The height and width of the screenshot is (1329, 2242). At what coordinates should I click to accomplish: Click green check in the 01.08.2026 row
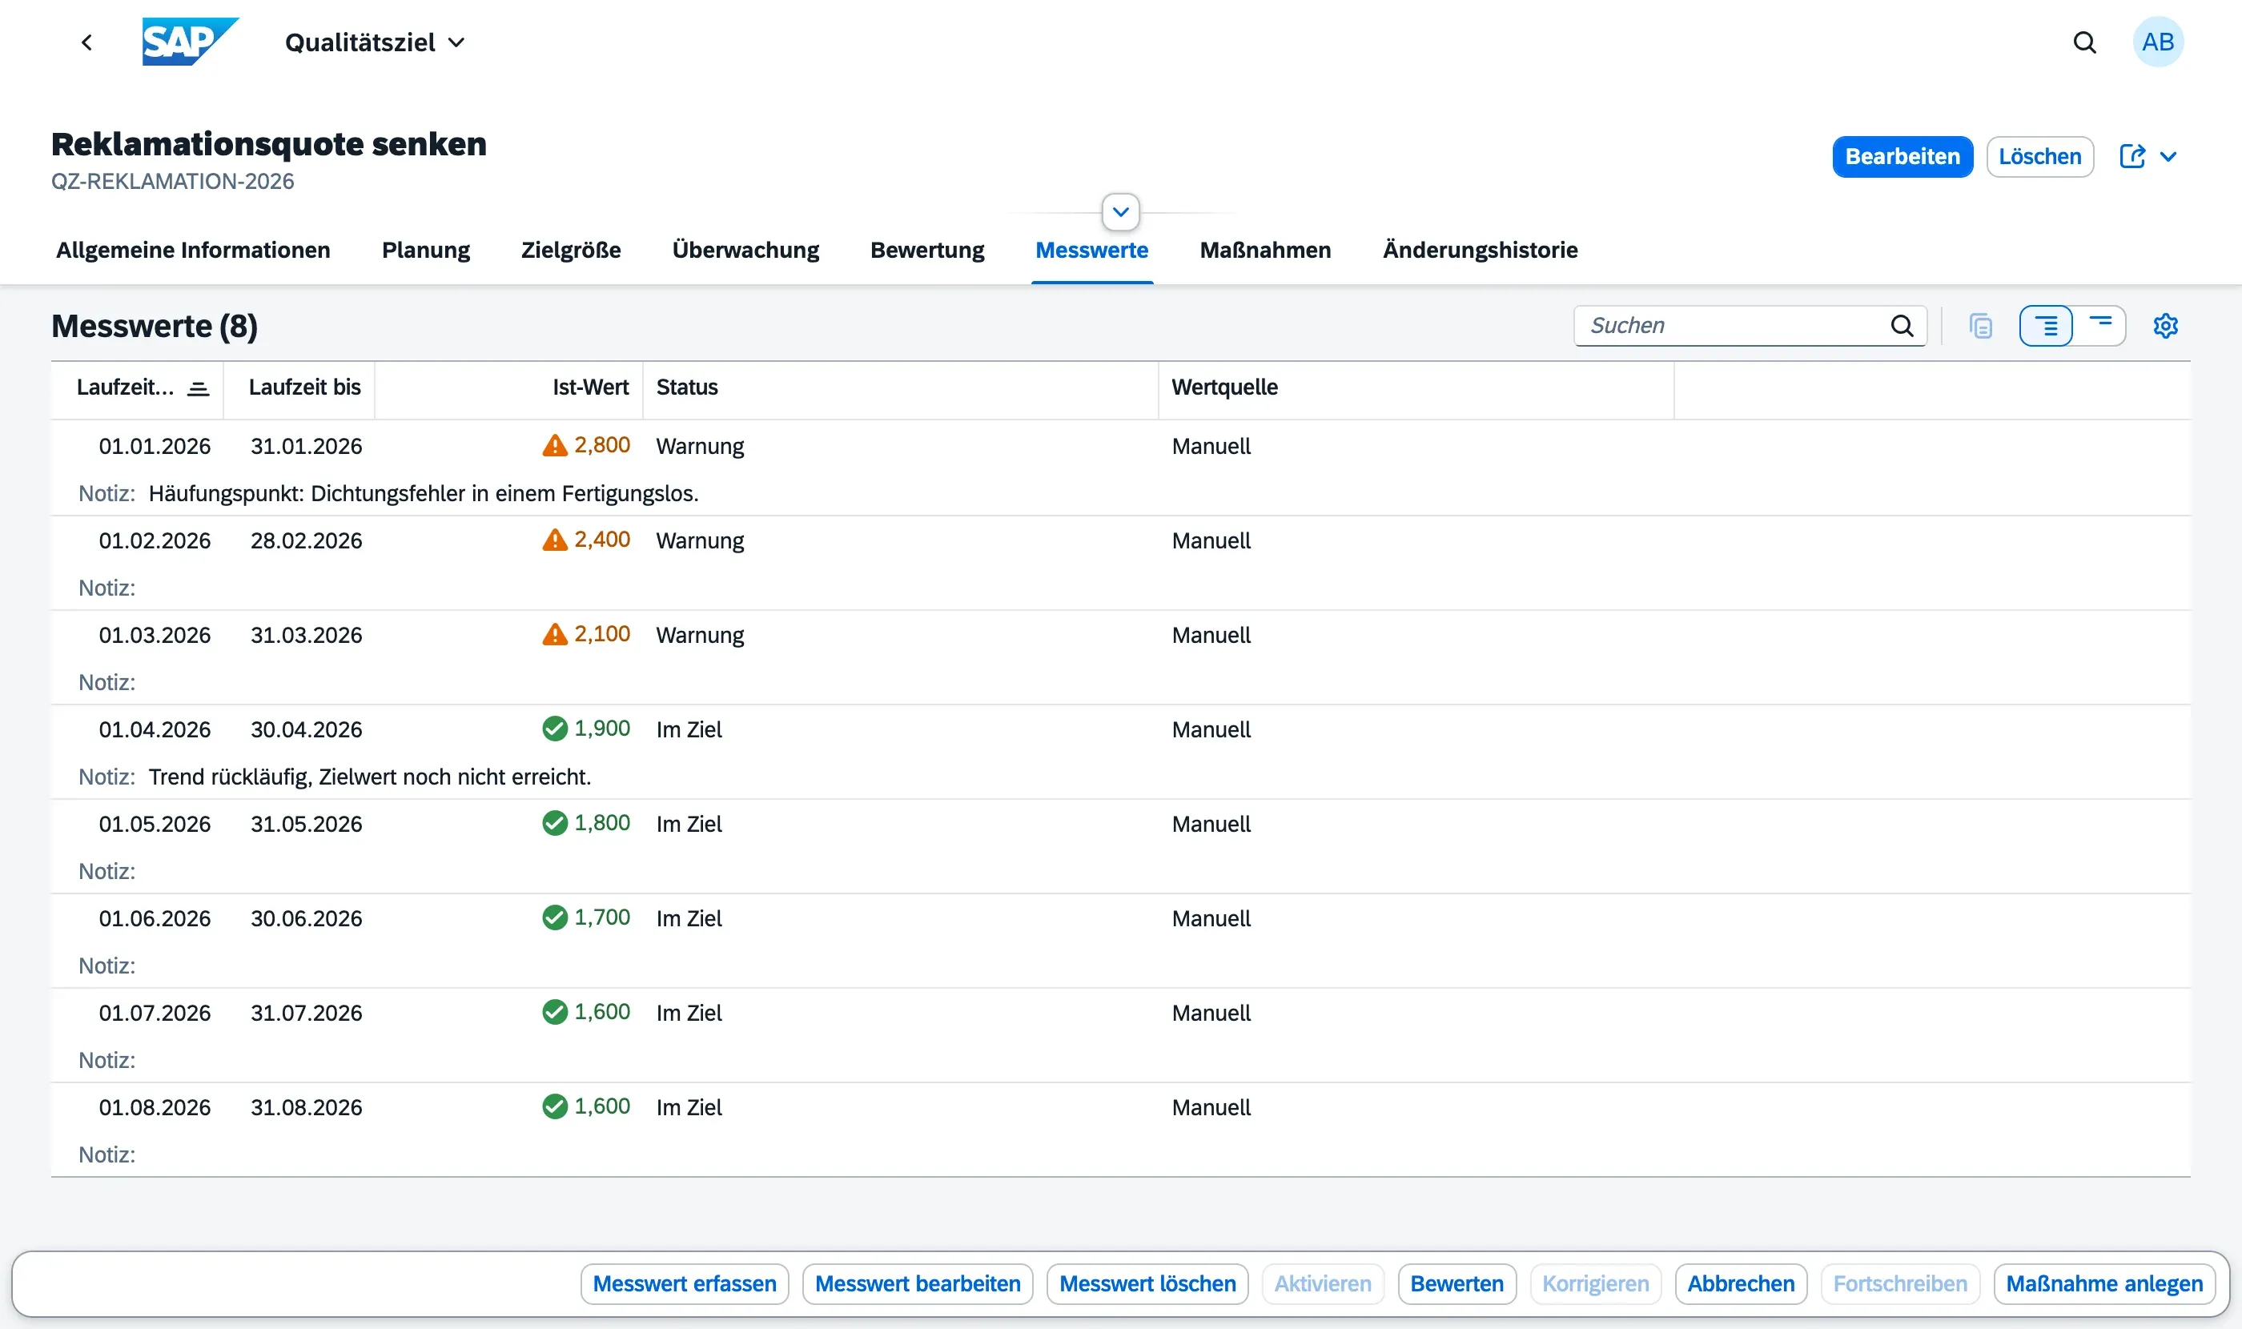[554, 1106]
